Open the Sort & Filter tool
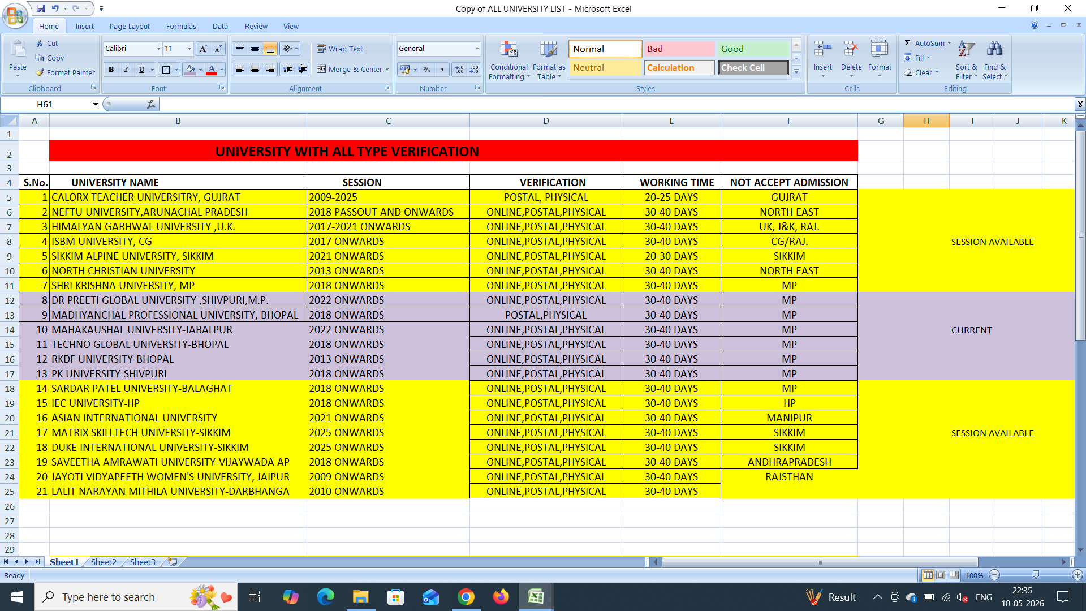 point(966,60)
